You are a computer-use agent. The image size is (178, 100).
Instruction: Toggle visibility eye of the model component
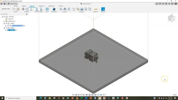point(8,26)
